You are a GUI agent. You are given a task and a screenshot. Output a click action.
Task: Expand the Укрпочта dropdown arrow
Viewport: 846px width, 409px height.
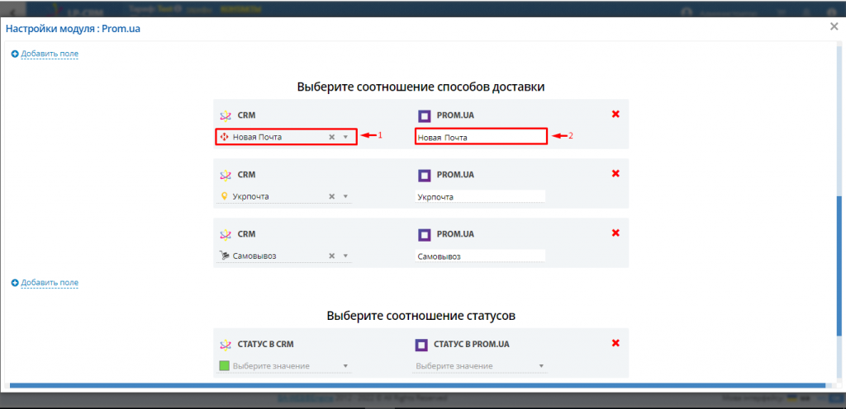(x=346, y=196)
